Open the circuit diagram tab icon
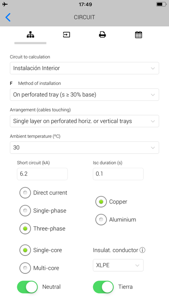This screenshot has height=300, width=169. click(x=30, y=34)
